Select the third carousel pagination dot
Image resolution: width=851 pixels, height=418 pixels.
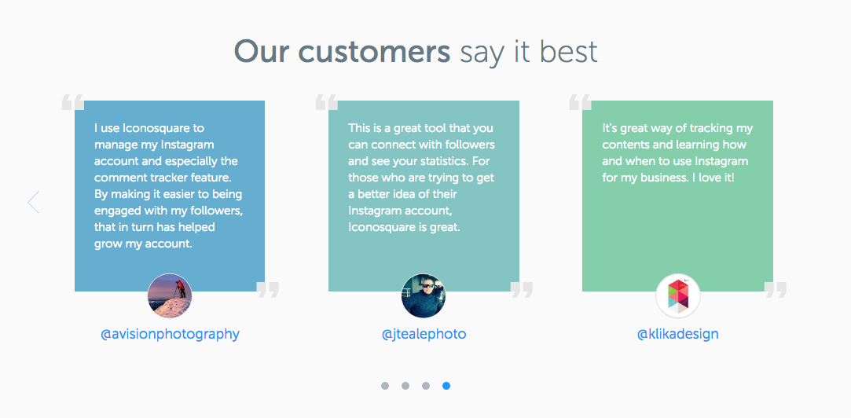[x=426, y=386]
